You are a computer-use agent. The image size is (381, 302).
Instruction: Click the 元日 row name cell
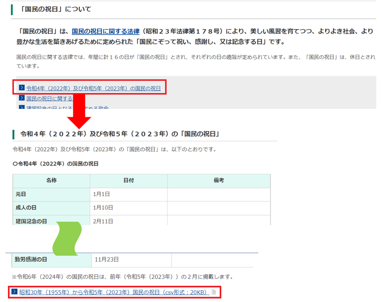click(x=51, y=195)
